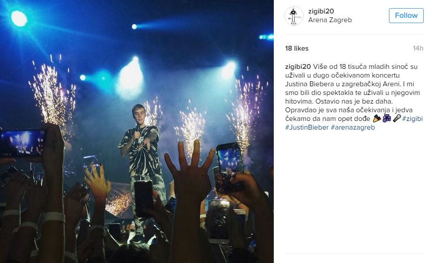Open the #zigibi hashtag

(412, 118)
